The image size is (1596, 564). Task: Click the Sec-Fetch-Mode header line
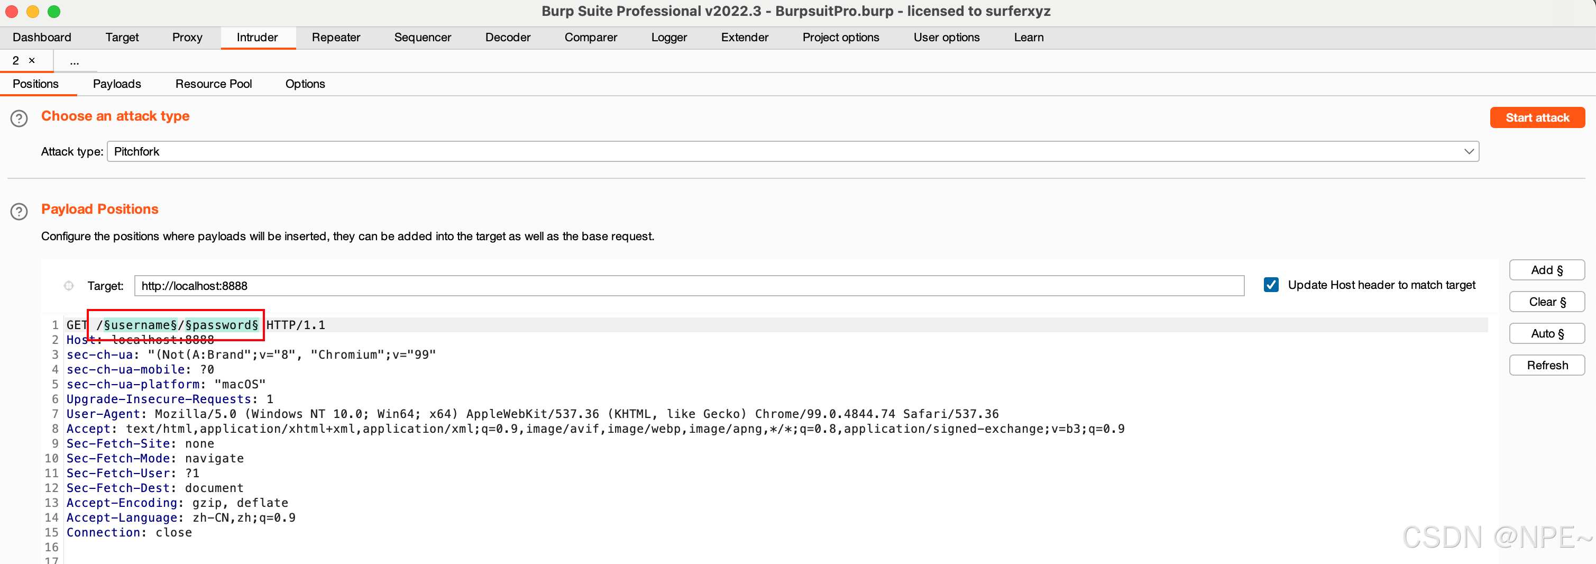(155, 458)
